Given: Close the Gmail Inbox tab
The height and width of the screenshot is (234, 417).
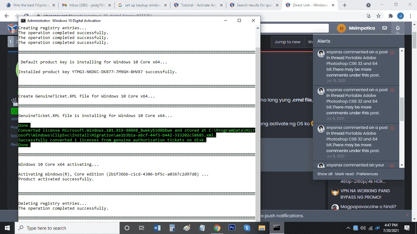Looking at the screenshot, I should coord(110,5).
